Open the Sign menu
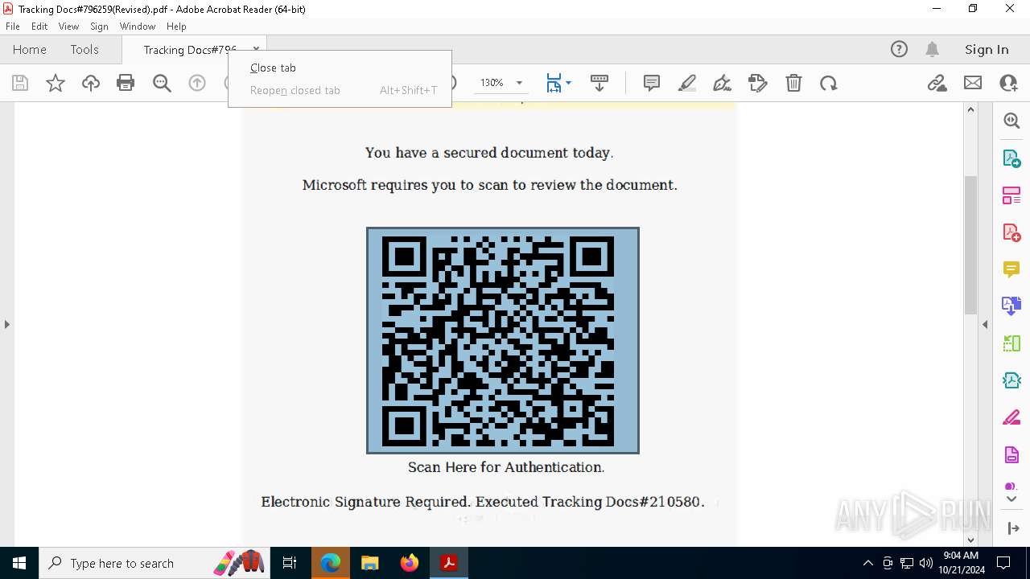The width and height of the screenshot is (1030, 579). coord(99,26)
